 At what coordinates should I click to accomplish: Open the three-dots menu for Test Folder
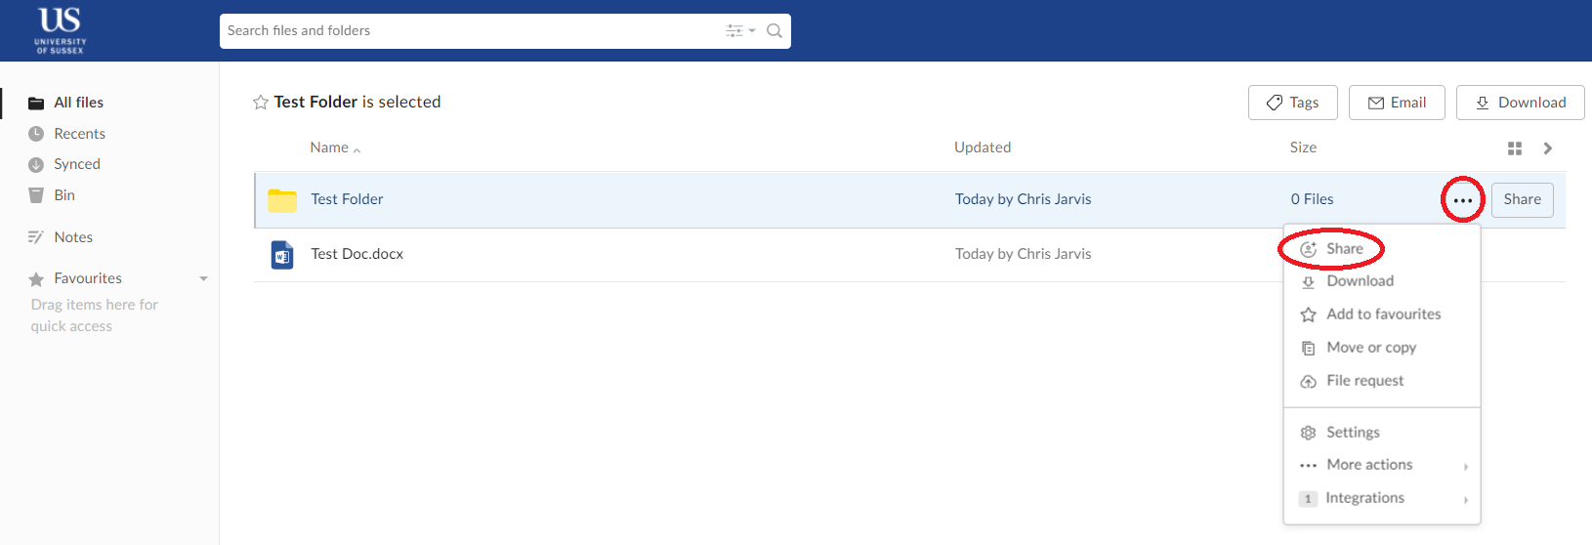1462,200
